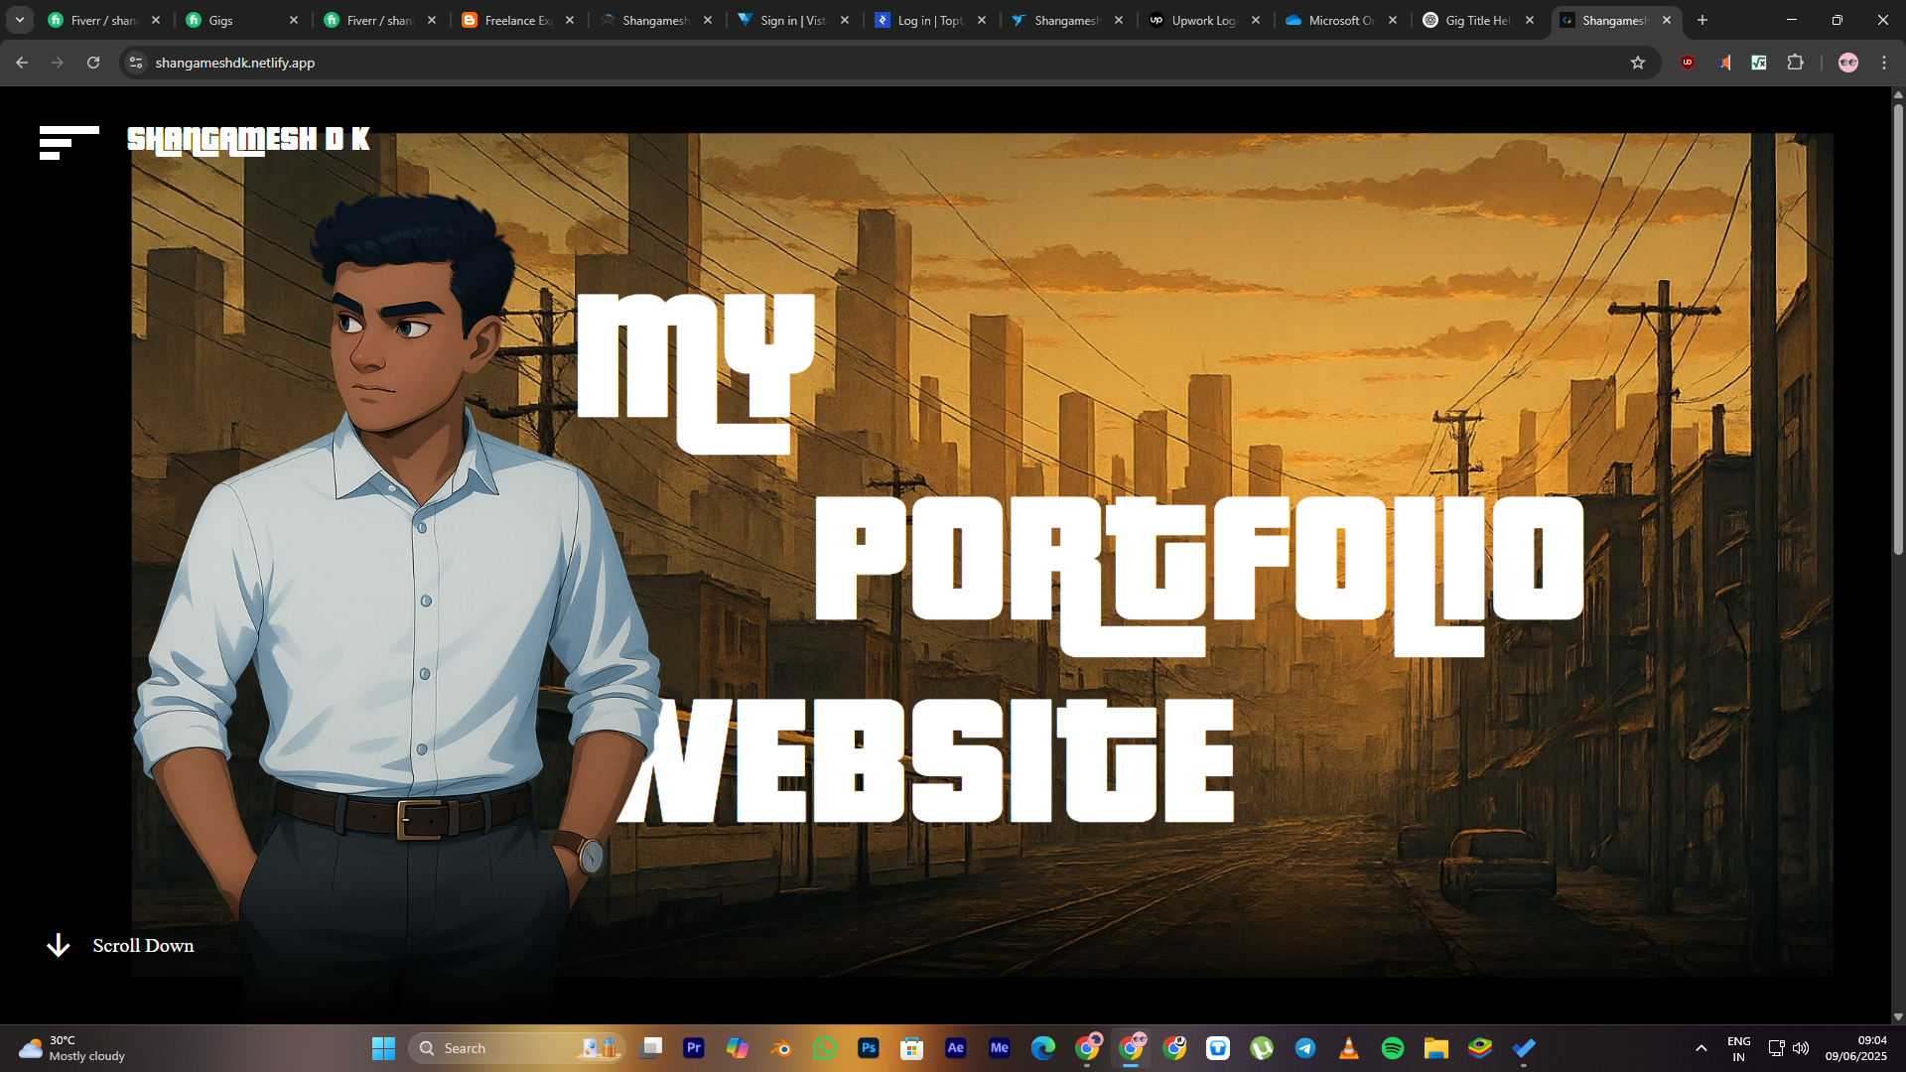Open the hamburger menu icon on the portfolio
Image resolution: width=1906 pixels, height=1072 pixels.
68,142
